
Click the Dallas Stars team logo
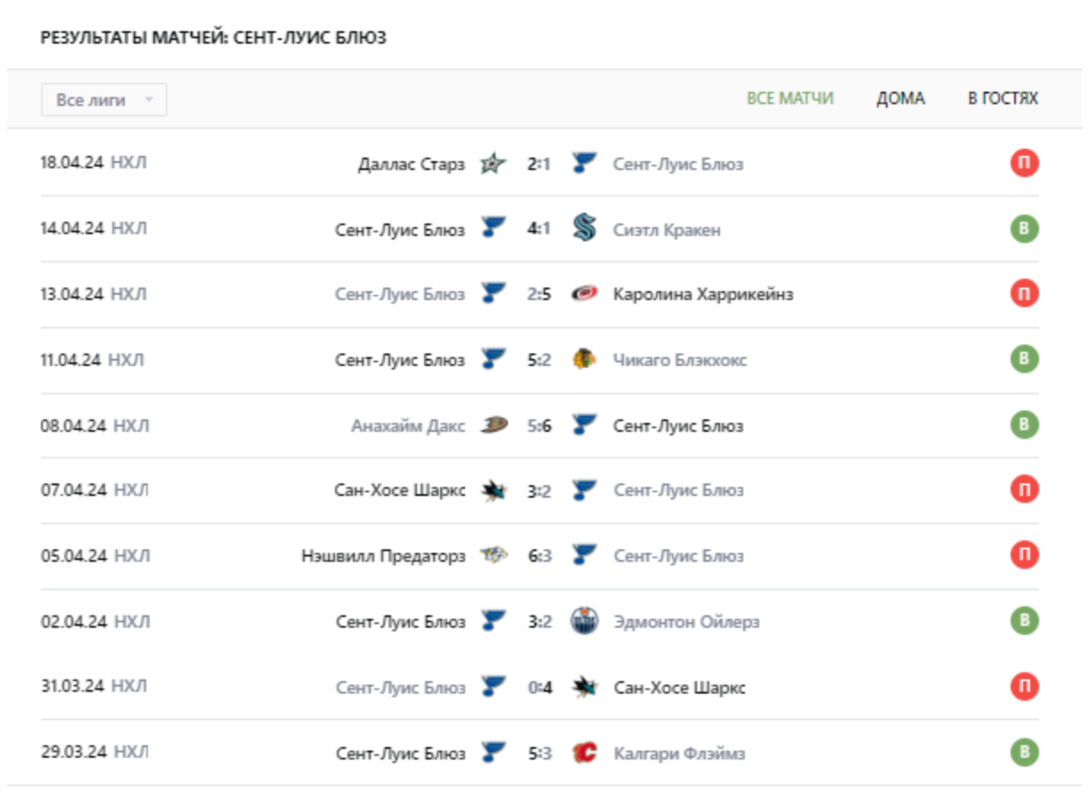pos(493,164)
